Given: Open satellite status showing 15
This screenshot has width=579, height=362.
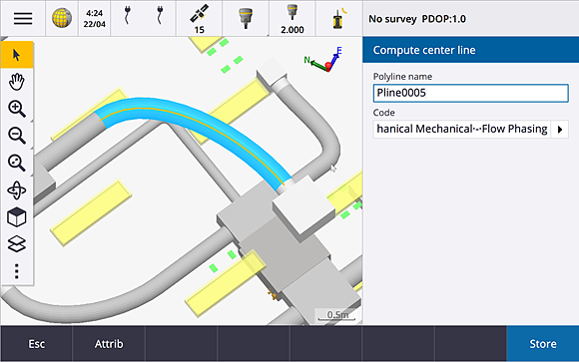Looking at the screenshot, I should coord(200,19).
